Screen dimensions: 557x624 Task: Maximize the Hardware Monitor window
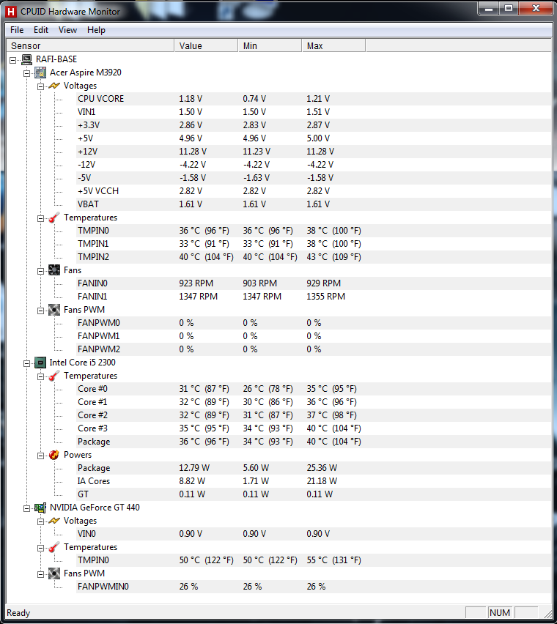click(x=509, y=8)
